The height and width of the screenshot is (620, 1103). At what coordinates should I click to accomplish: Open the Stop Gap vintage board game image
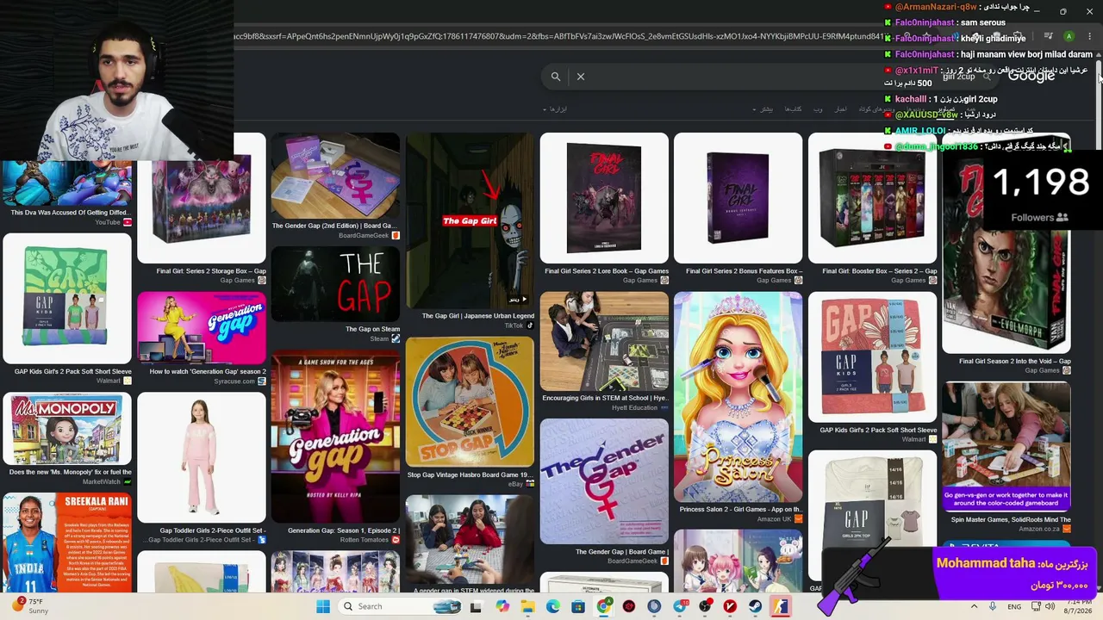470,402
